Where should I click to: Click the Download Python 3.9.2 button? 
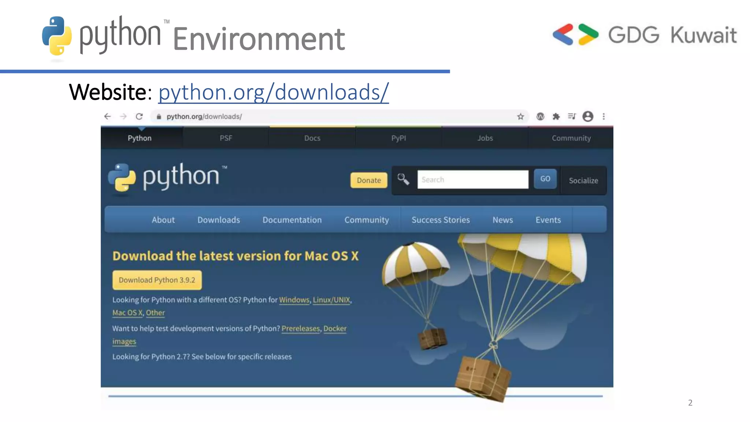coord(157,280)
